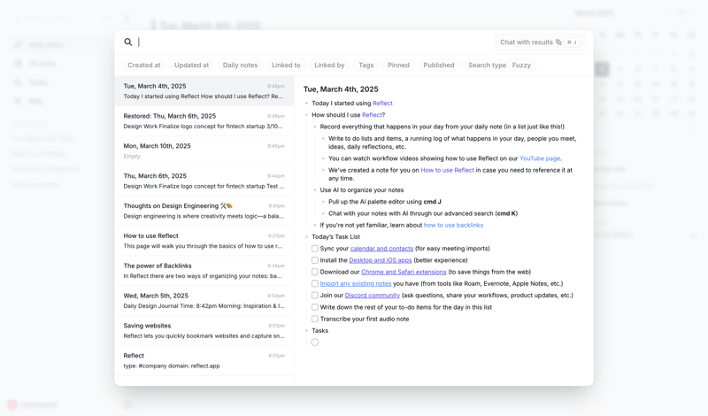Check Install the Desktop and iOS apps task
This screenshot has width=708, height=416.
point(315,260)
